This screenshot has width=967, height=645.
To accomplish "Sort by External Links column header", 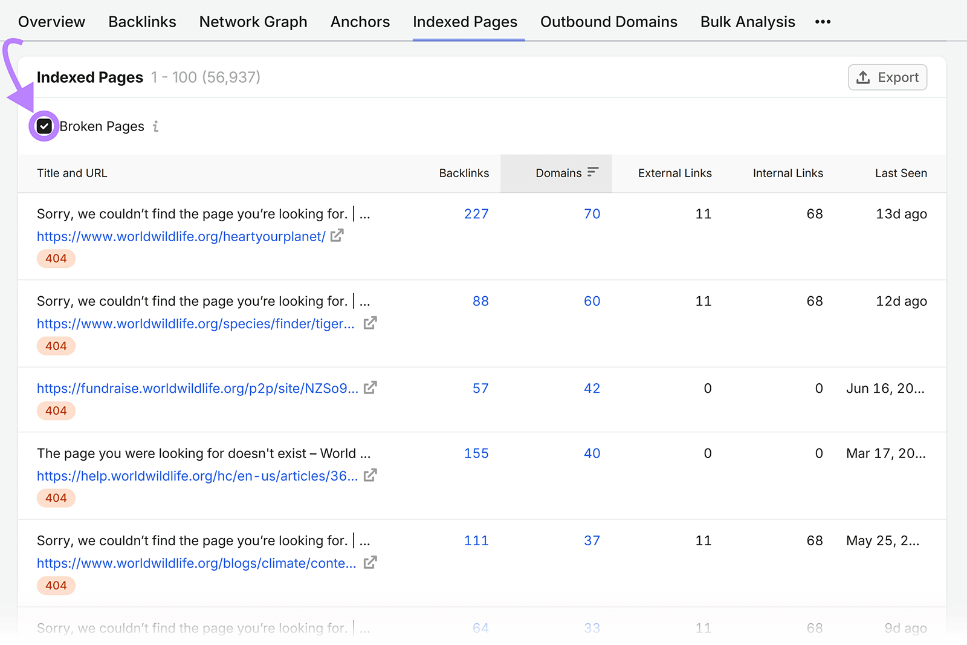I will [x=675, y=173].
